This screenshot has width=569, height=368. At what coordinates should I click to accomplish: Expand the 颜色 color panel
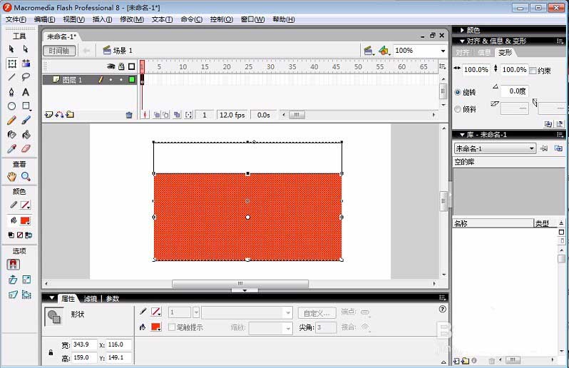click(x=462, y=30)
